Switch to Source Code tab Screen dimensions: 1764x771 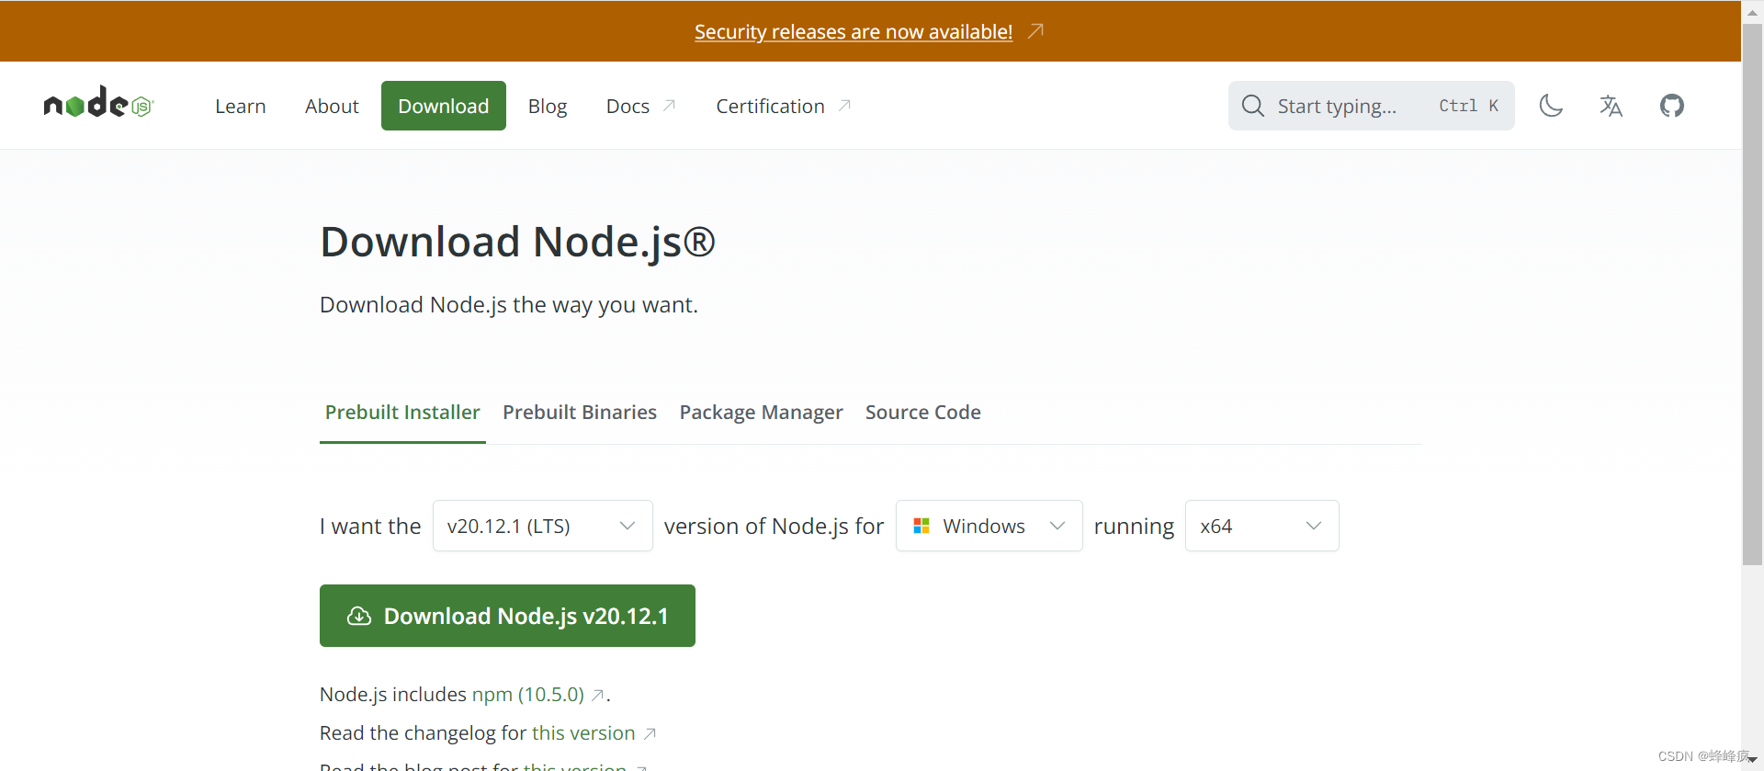tap(922, 412)
